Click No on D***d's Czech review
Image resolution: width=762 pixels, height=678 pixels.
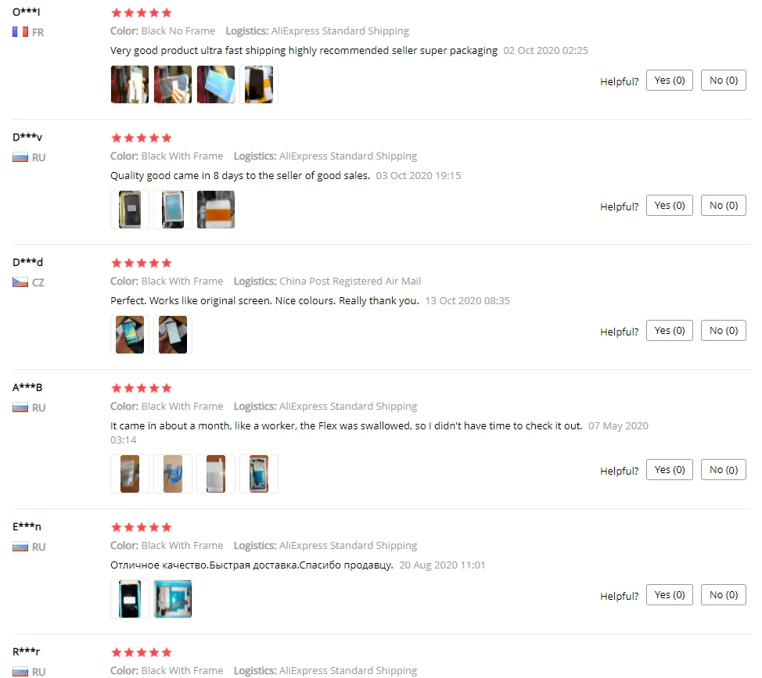click(x=723, y=330)
